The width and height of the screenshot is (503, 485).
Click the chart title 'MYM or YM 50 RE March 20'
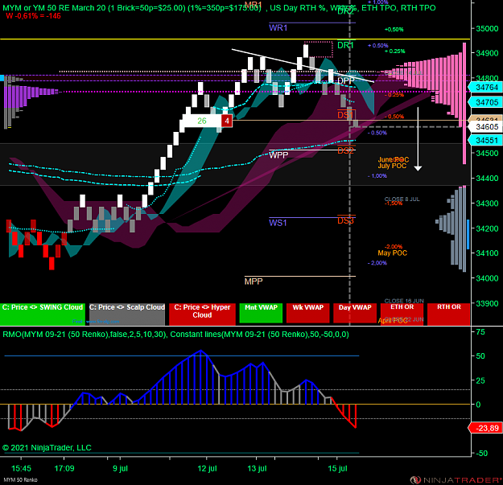click(x=54, y=8)
